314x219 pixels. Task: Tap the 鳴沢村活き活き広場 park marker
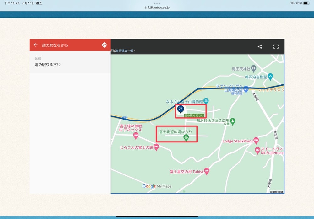click(x=232, y=121)
